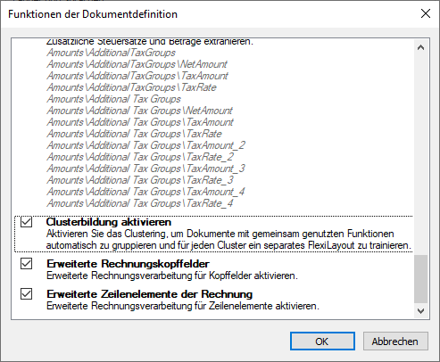Viewport: 440px width, 362px height.
Task: Click the Clustering description text about FlexiLayout
Action: pos(228,240)
